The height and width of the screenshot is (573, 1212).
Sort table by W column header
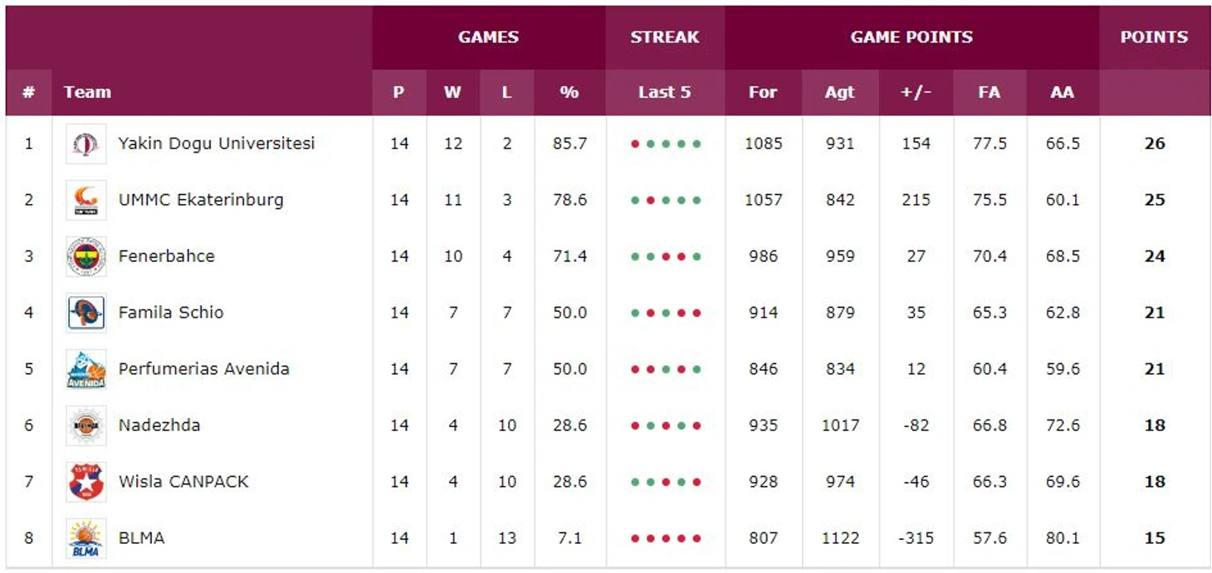(x=452, y=92)
